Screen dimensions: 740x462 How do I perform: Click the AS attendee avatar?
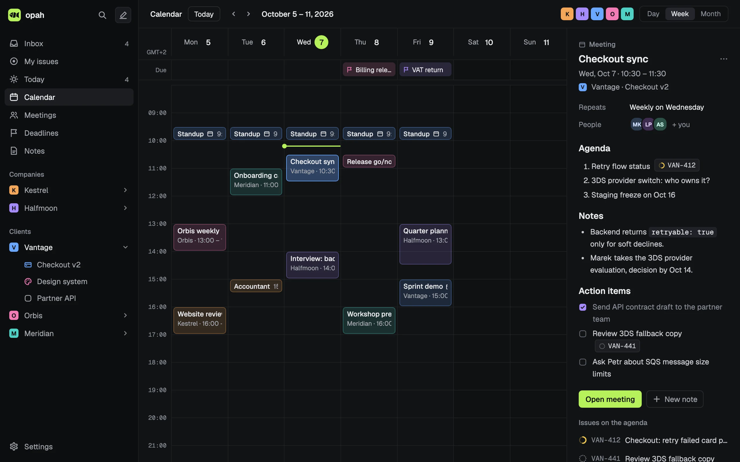point(660,124)
